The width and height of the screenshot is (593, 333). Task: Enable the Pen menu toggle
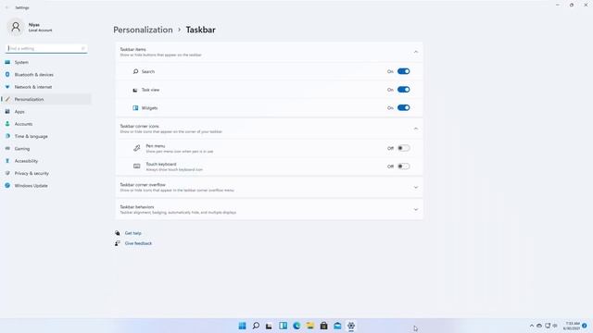point(404,148)
